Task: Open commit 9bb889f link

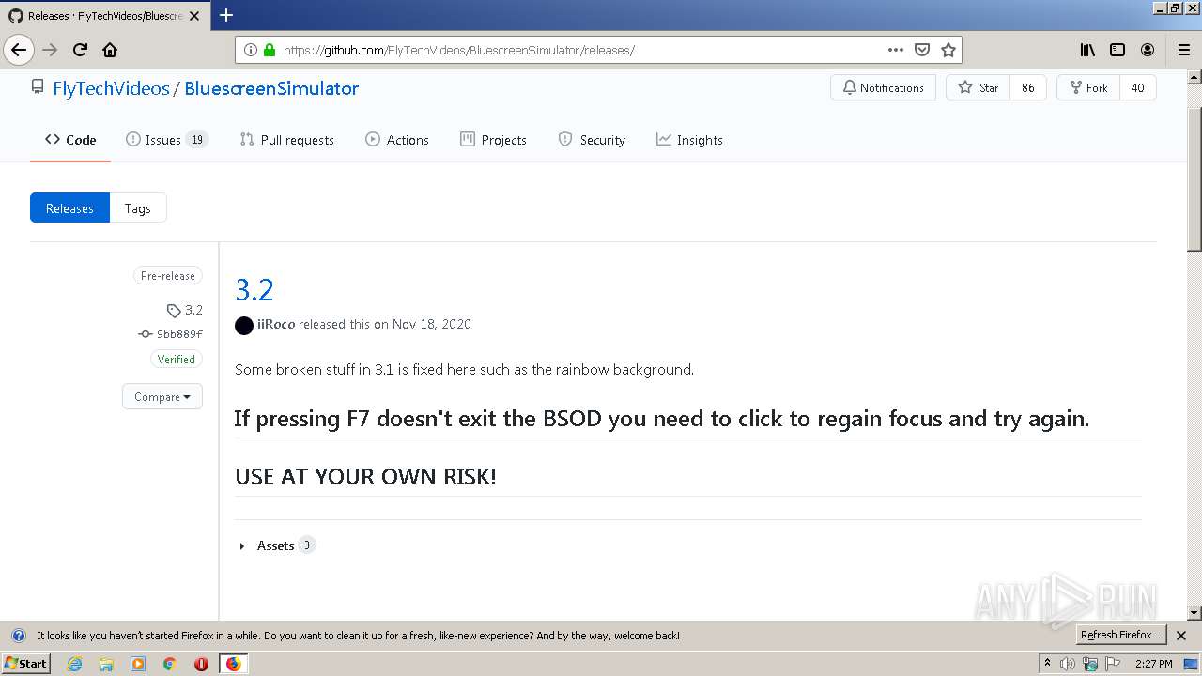Action: (x=171, y=334)
